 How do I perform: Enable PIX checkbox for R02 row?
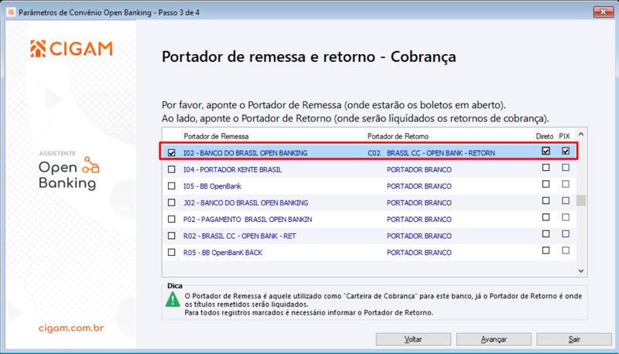point(566,233)
